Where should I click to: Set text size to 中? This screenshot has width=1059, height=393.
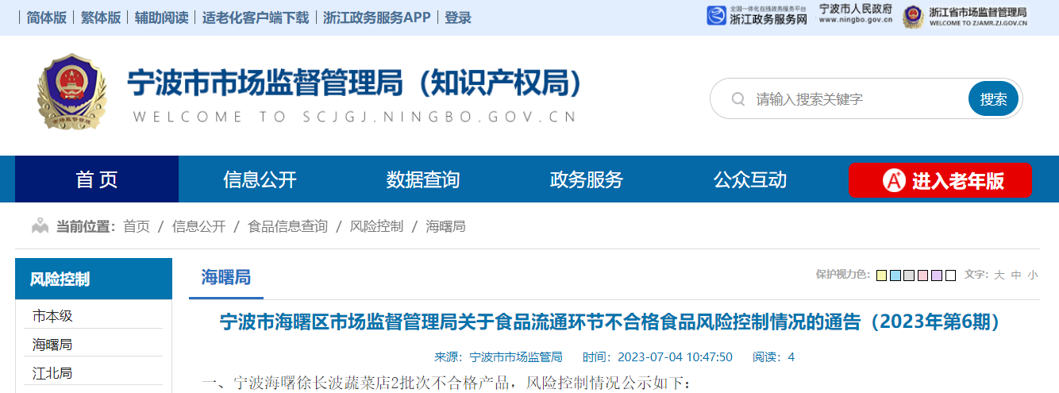(1016, 275)
